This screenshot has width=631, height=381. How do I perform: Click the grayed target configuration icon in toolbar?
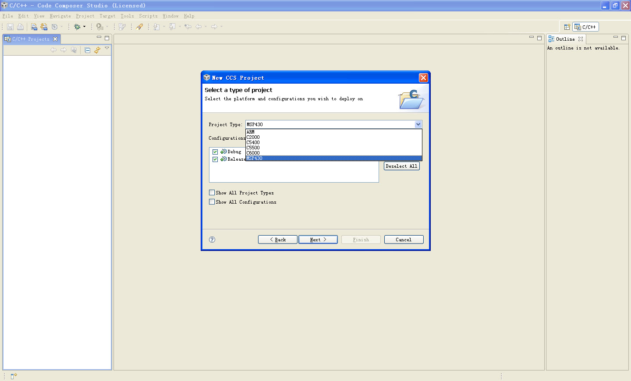54,27
